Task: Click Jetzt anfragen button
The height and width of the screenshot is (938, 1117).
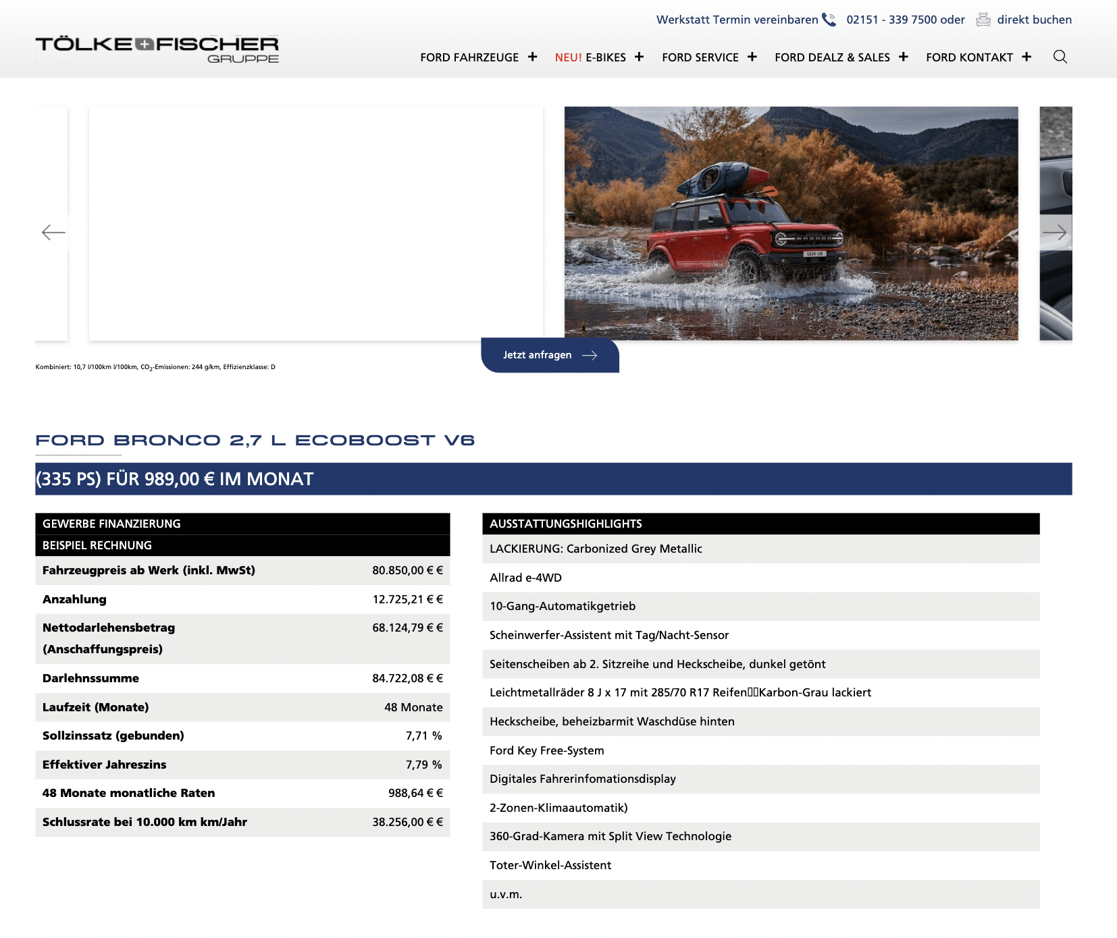Action: click(x=550, y=355)
